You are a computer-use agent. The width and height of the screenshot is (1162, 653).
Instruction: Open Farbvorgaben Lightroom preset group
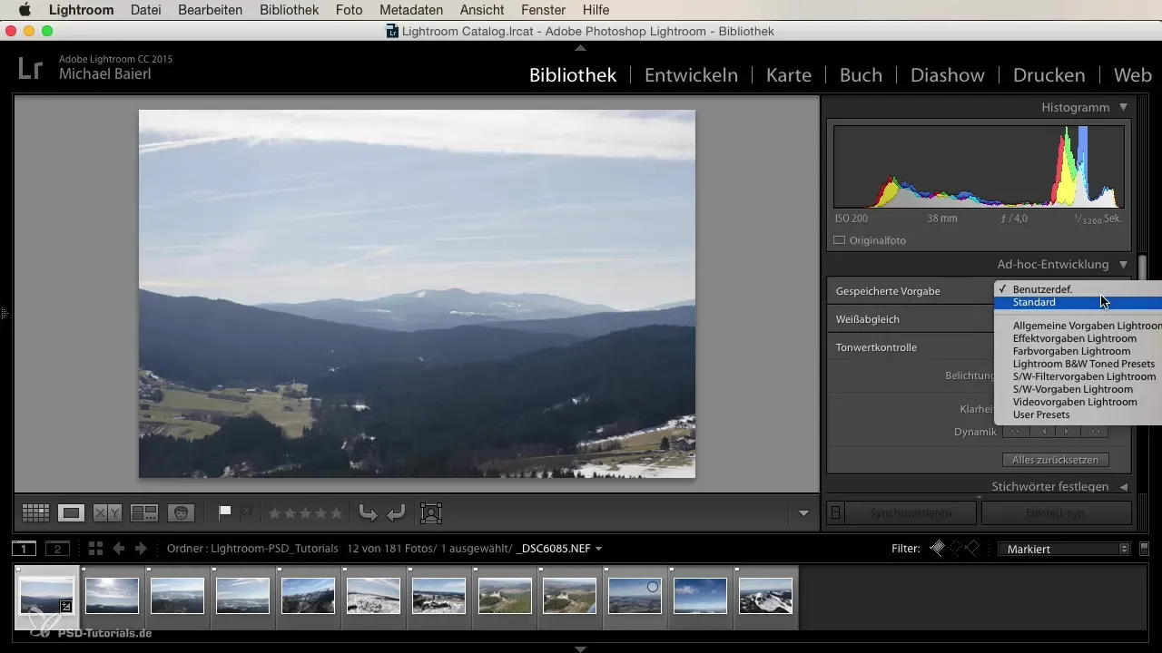[x=1078, y=351]
